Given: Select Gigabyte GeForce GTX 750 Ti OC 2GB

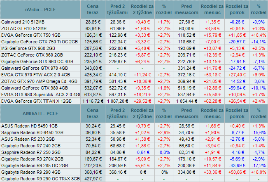Looking at the screenshot, I should [x=40, y=42].
